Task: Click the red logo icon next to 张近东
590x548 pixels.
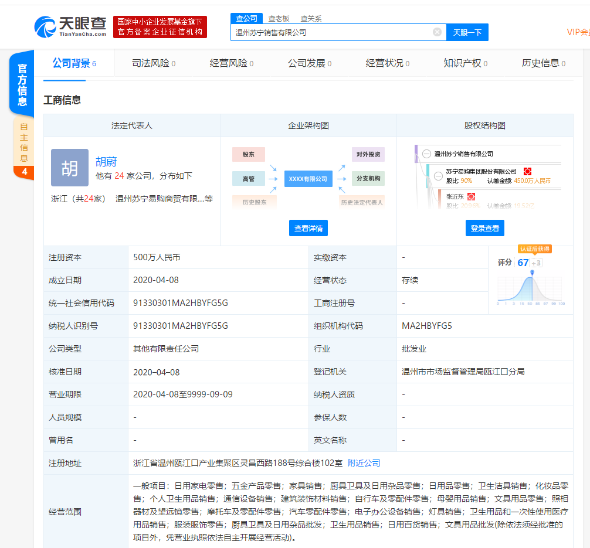Action: click(x=470, y=196)
